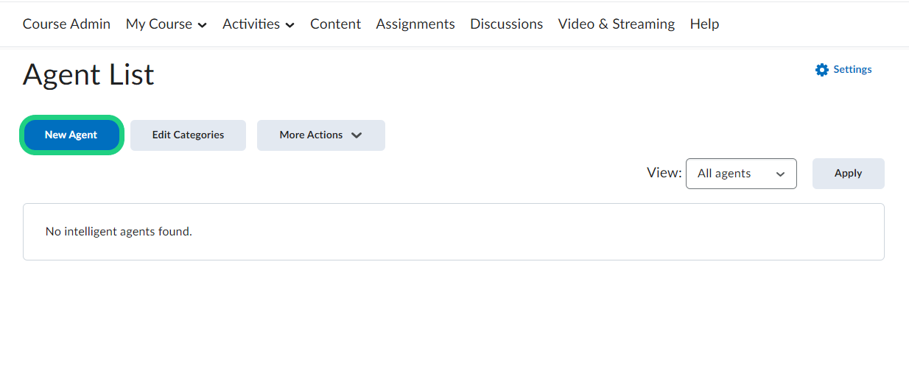The width and height of the screenshot is (909, 376).
Task: Click the Activities menu label
Action: [251, 24]
